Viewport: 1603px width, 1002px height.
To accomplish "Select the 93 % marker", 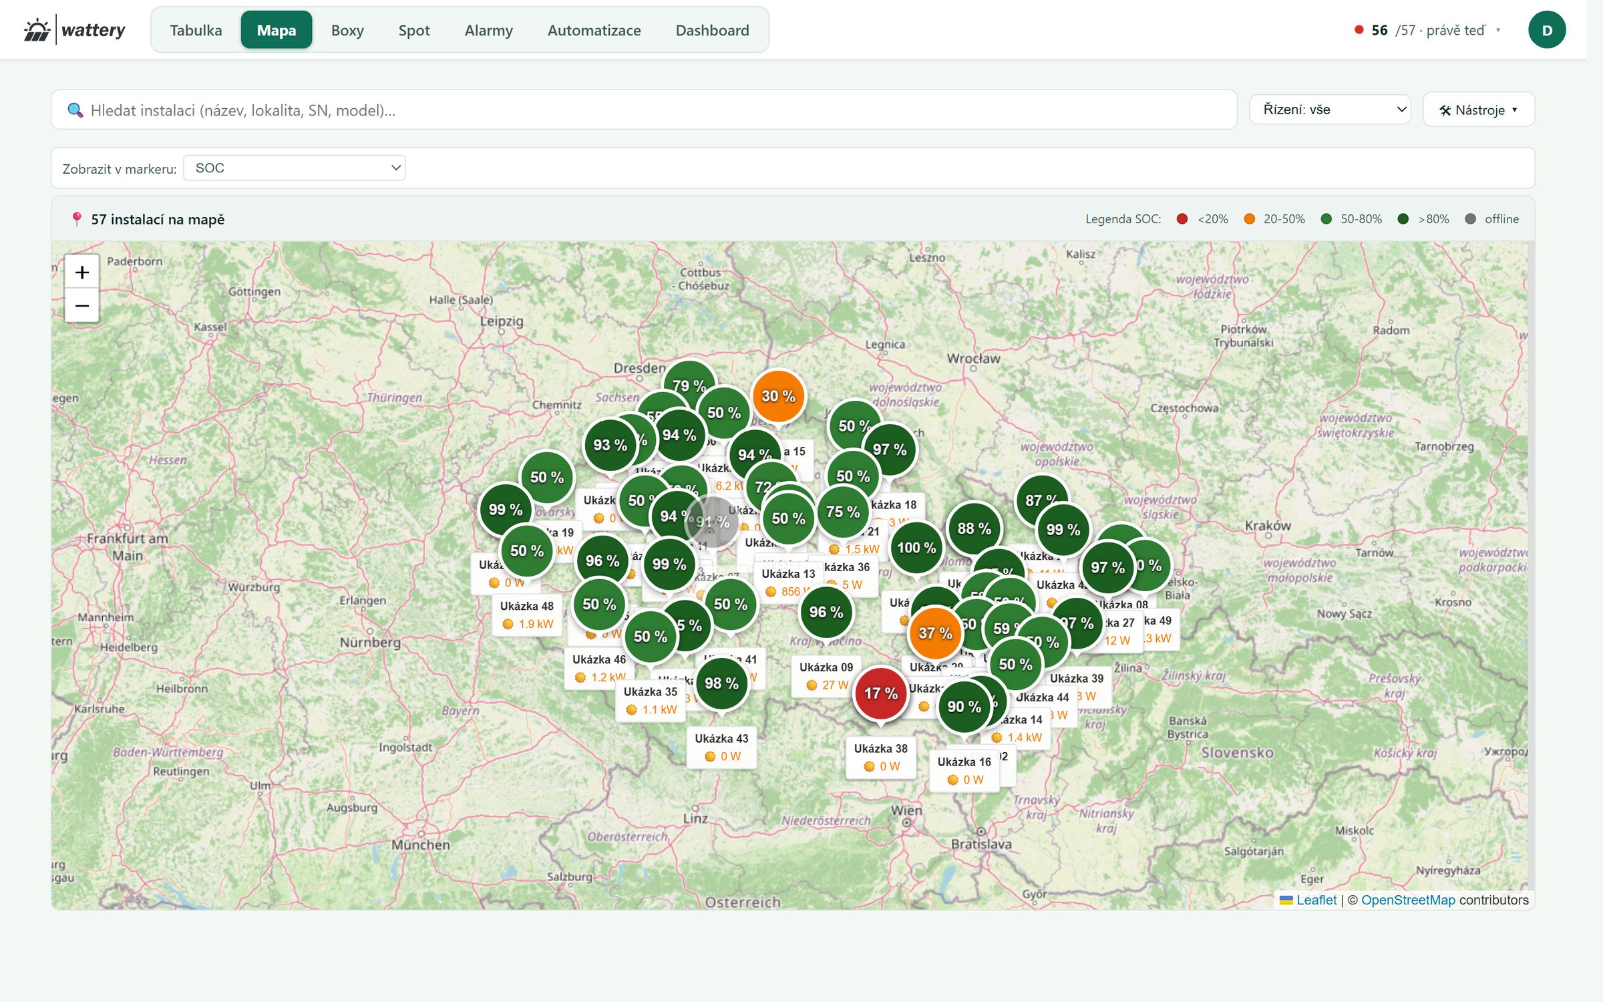I will [x=610, y=445].
